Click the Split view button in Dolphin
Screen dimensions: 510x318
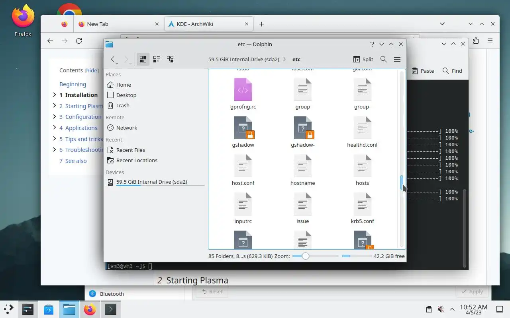pyautogui.click(x=363, y=59)
